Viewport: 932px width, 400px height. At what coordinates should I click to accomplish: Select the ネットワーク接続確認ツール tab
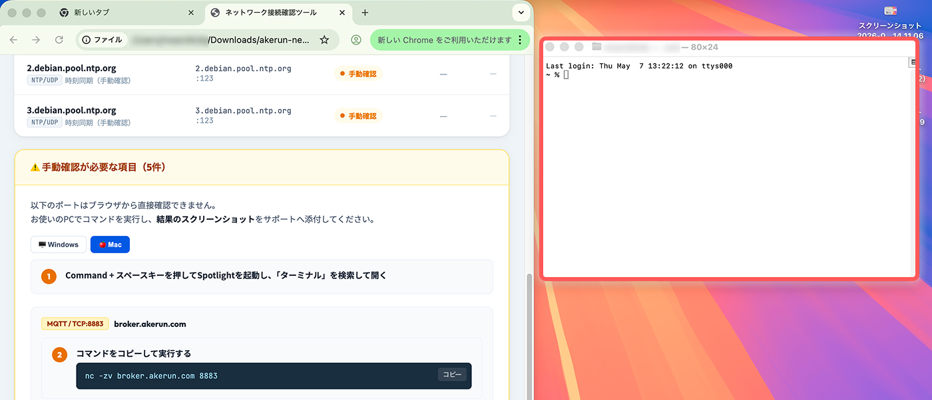[278, 13]
